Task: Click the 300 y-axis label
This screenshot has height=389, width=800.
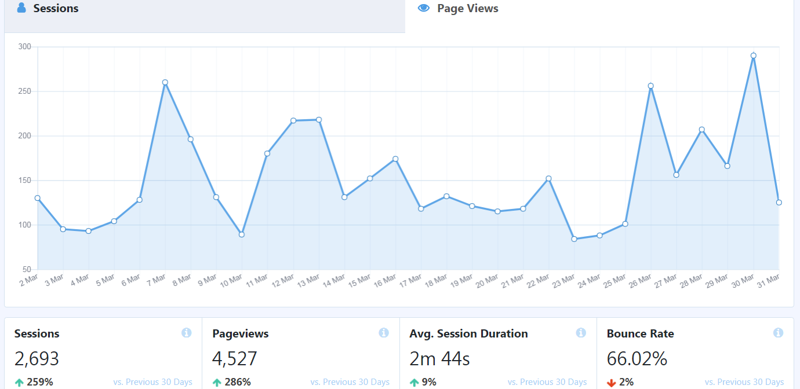Action: click(x=24, y=46)
